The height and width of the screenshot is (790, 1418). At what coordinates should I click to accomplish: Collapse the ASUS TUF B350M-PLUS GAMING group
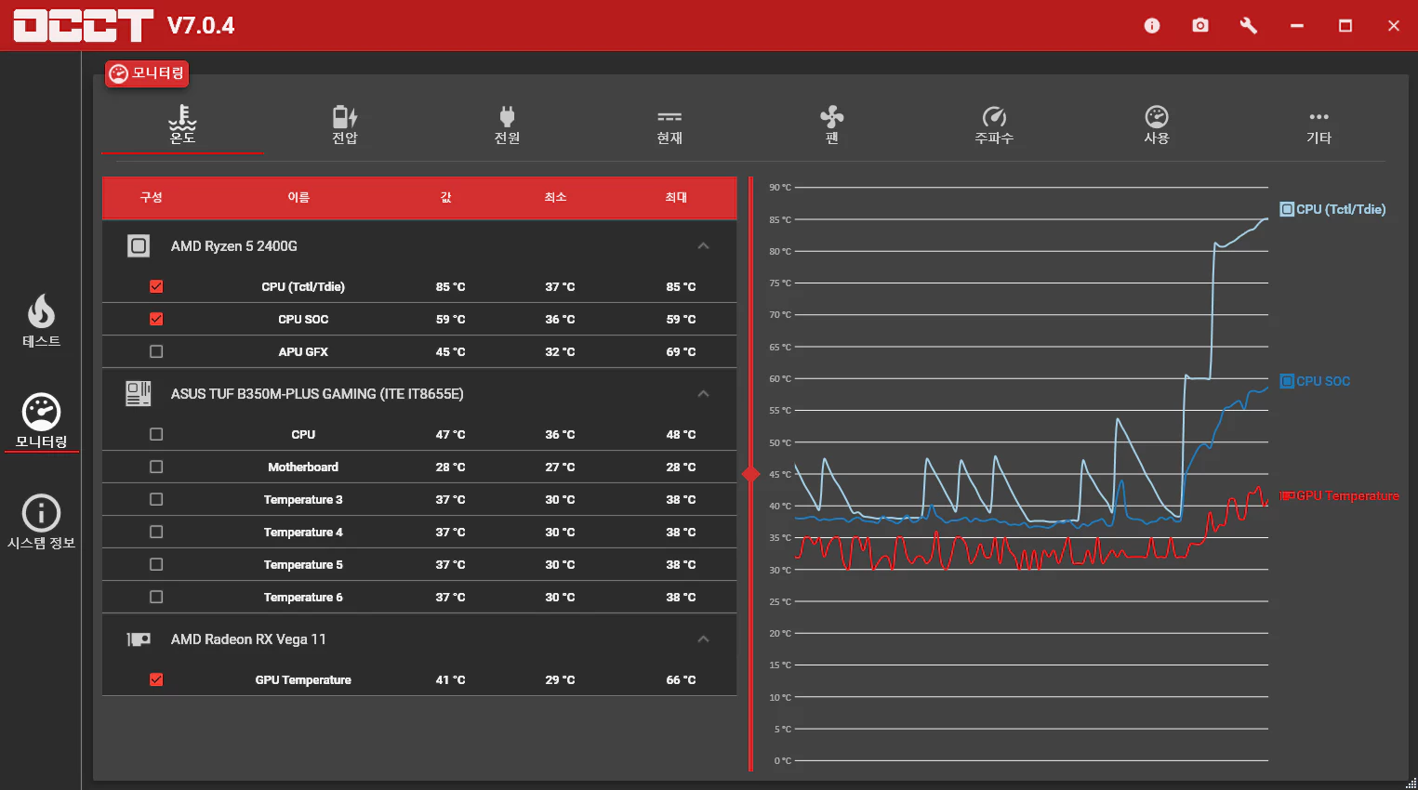(x=703, y=394)
